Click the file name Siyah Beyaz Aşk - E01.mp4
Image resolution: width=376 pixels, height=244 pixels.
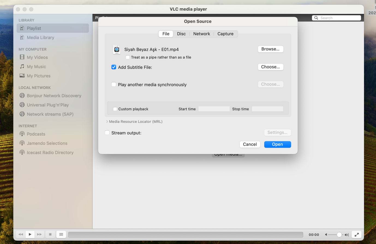click(151, 49)
